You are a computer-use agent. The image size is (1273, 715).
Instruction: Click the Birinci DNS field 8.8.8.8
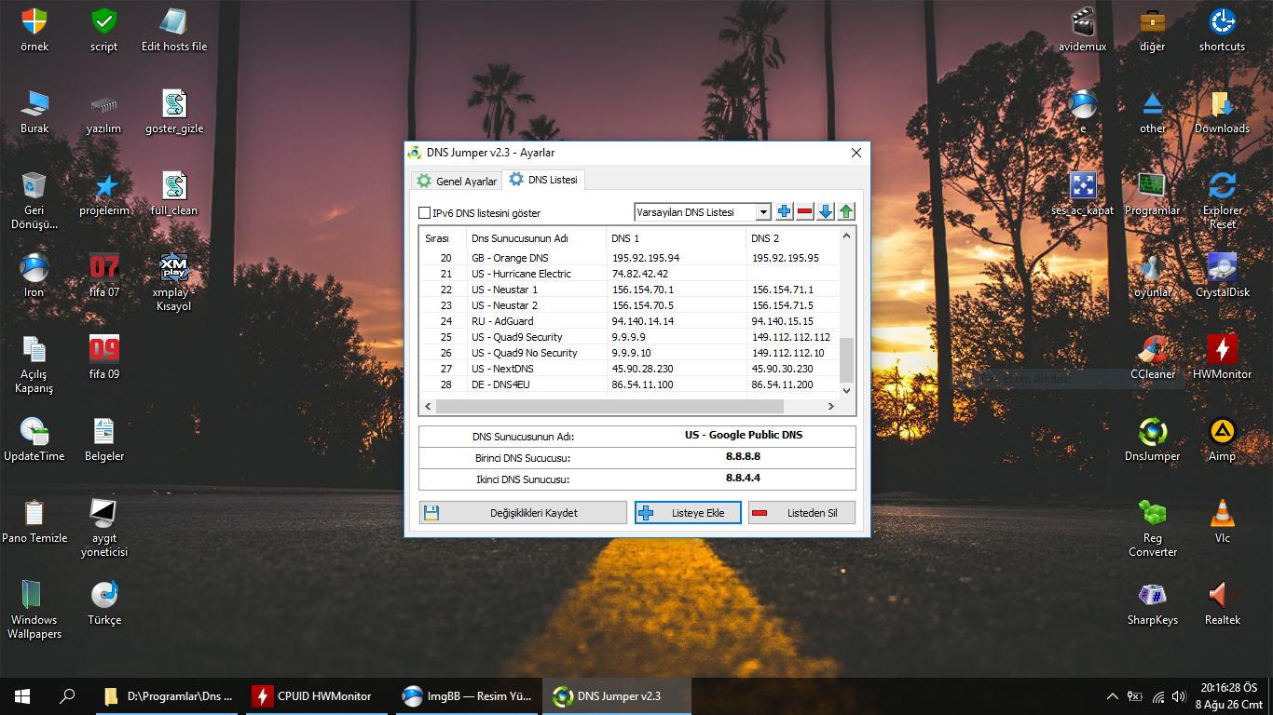(x=743, y=457)
